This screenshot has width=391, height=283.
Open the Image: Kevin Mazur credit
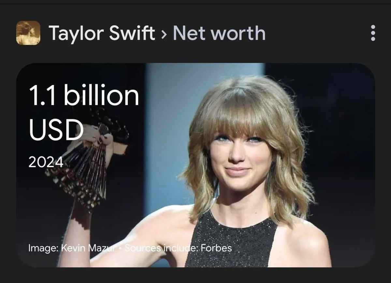[71, 248]
